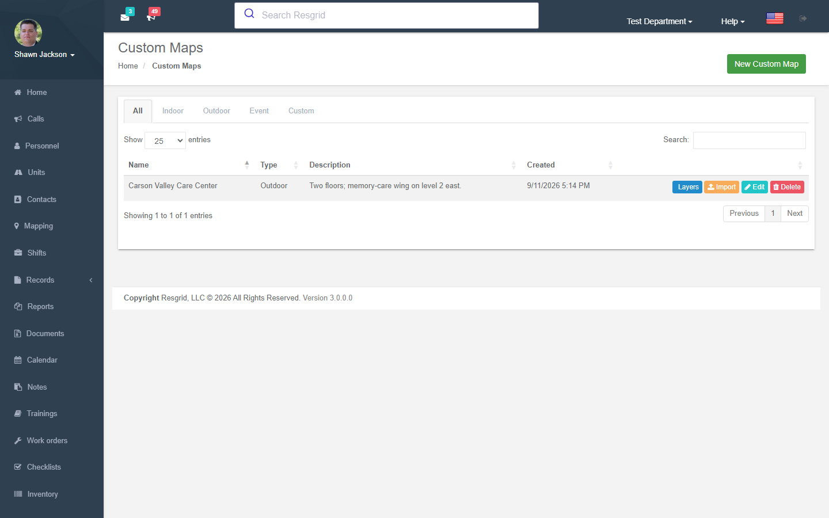Switch to the All tab
The height and width of the screenshot is (518, 829).
pyautogui.click(x=138, y=111)
